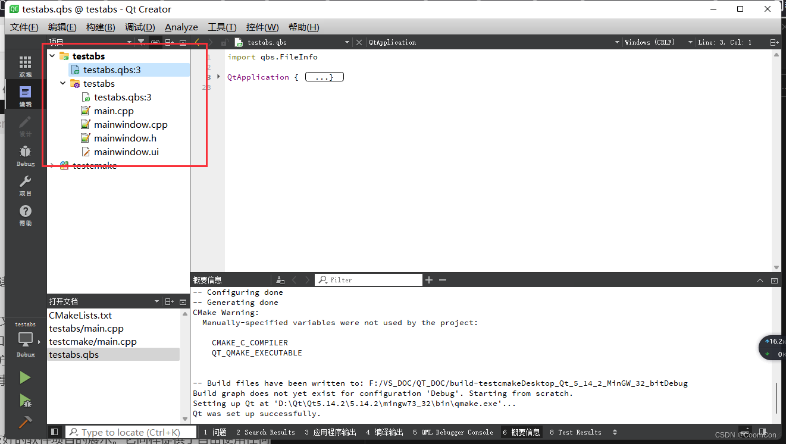
Task: Click the Filter field in output pane
Action: click(x=368, y=280)
